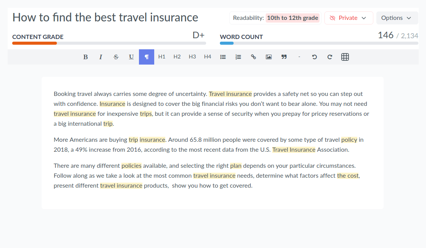Apply an H2 heading
The height and width of the screenshot is (248, 426).
tap(177, 57)
